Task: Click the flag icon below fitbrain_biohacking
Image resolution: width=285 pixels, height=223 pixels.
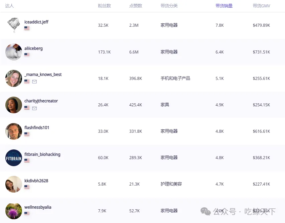Action: pyautogui.click(x=27, y=160)
